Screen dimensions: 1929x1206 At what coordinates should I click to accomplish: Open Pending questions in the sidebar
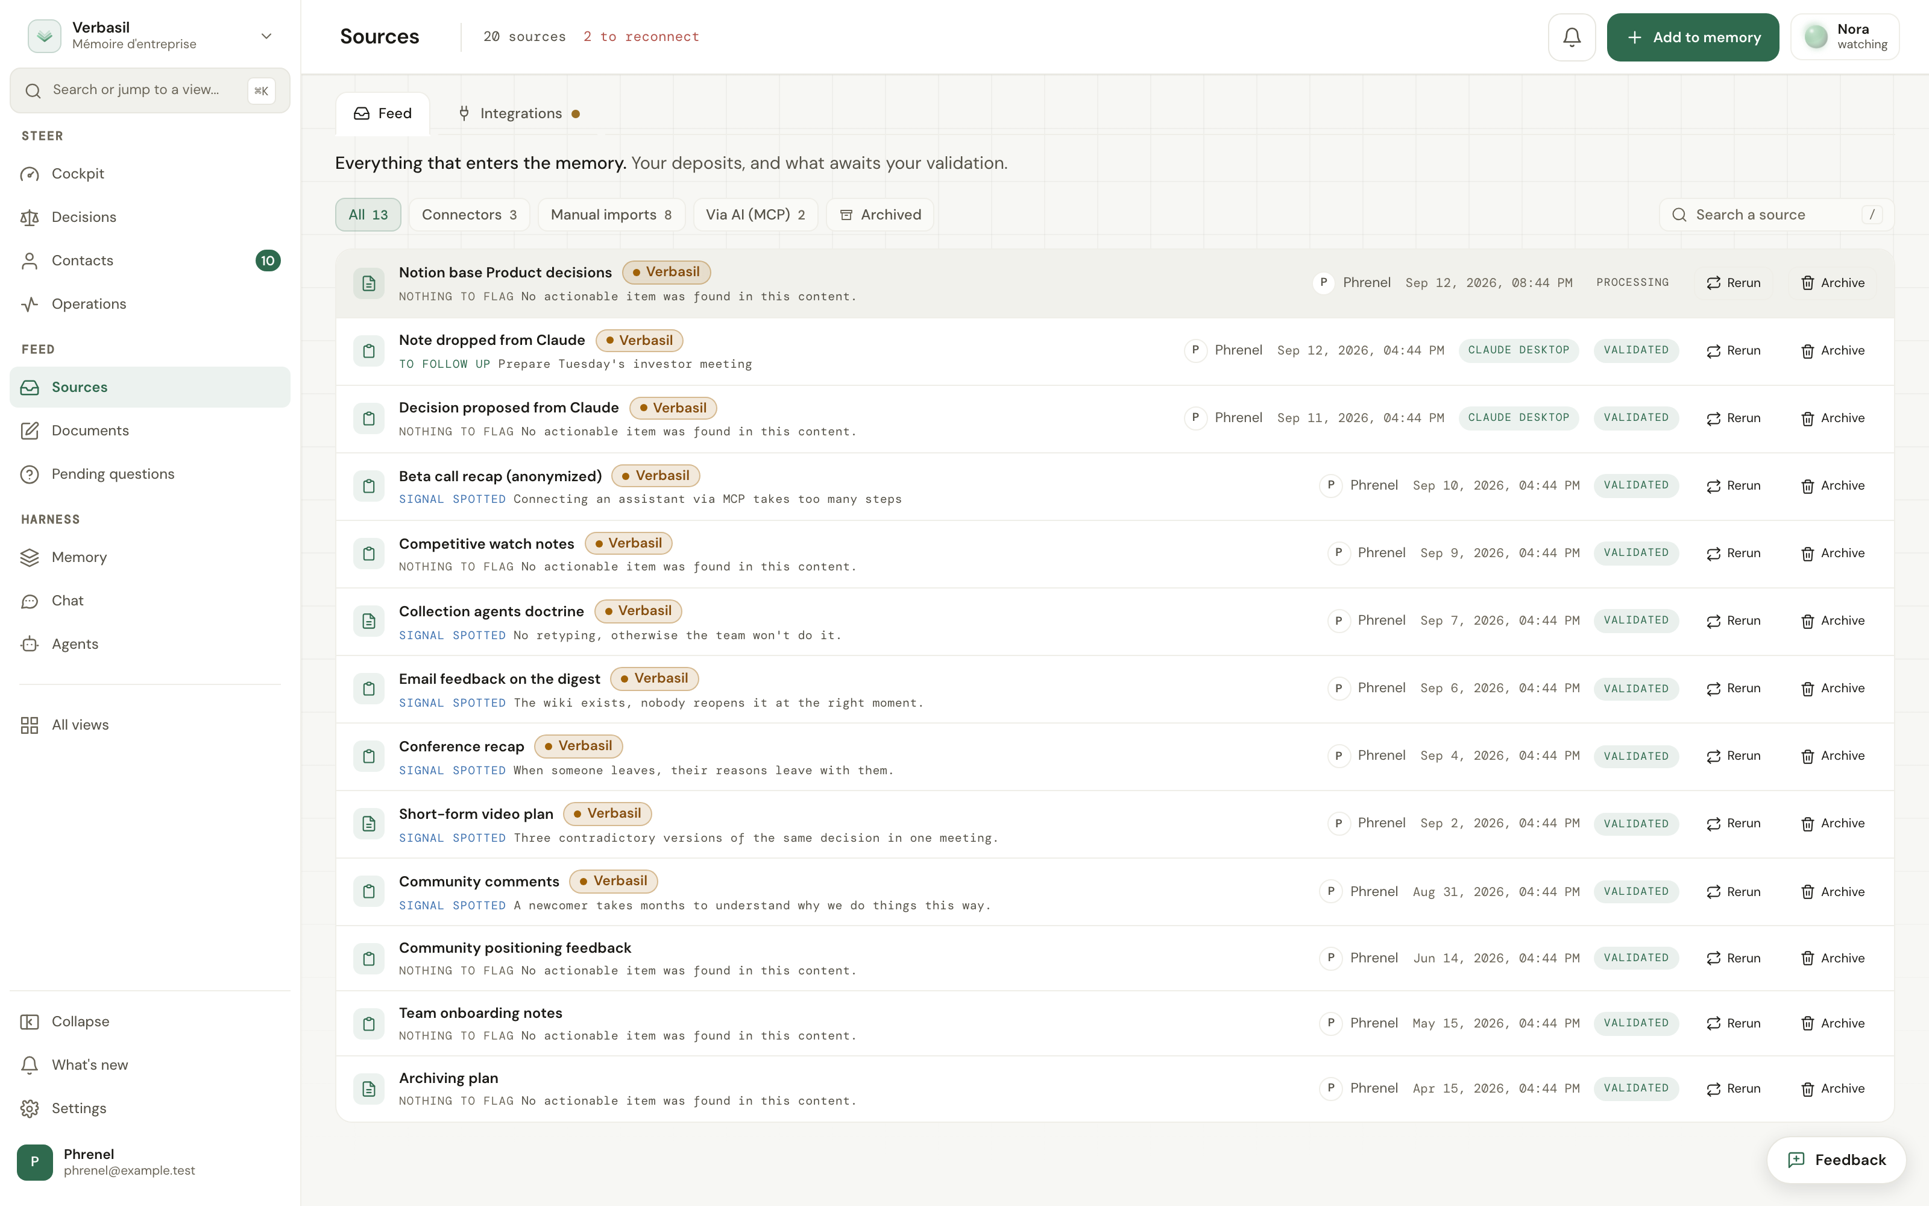pos(150,474)
